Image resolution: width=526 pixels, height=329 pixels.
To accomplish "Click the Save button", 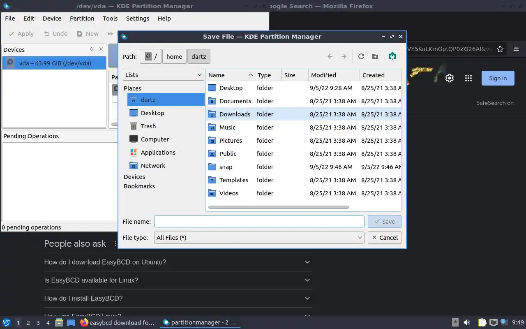I will [385, 221].
